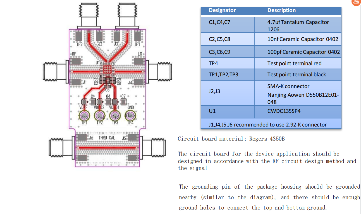Click the "TP2" label on the PCB diagram
This screenshot has height=214, width=361.
[x=100, y=123]
